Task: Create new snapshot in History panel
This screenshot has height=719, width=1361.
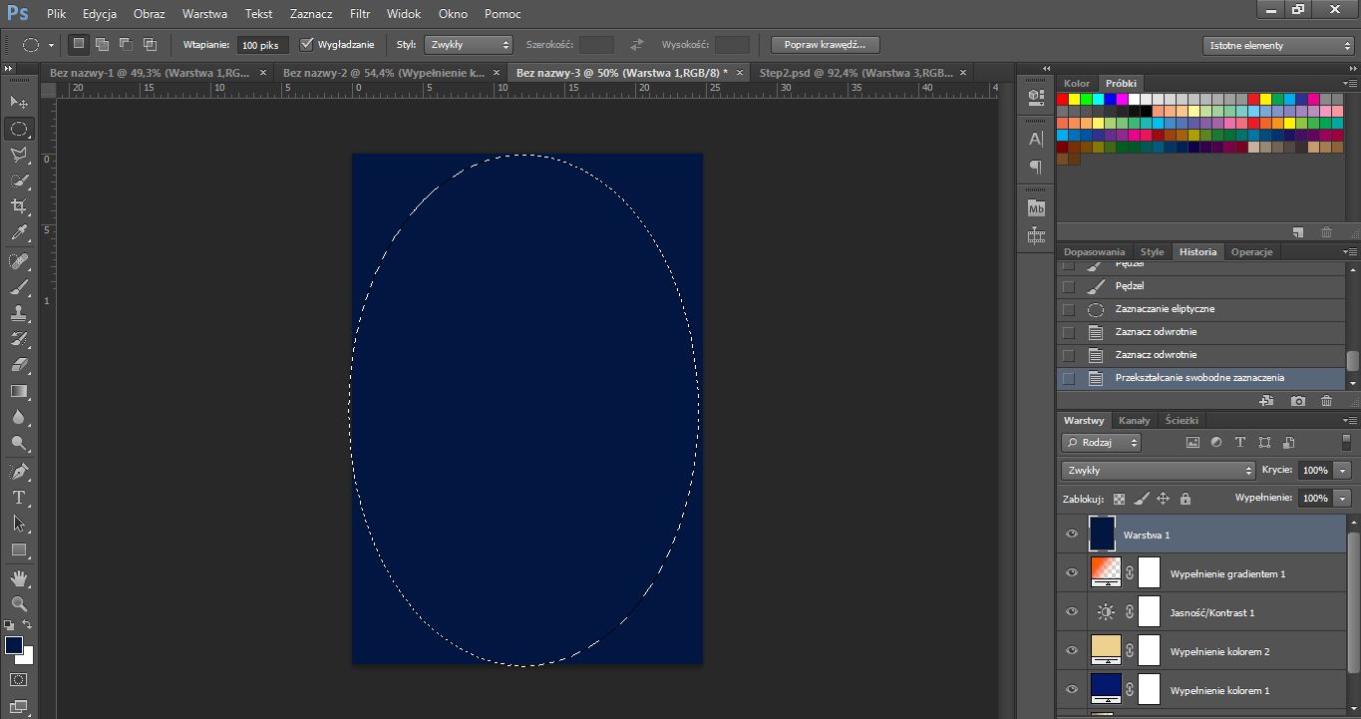Action: [x=1297, y=400]
